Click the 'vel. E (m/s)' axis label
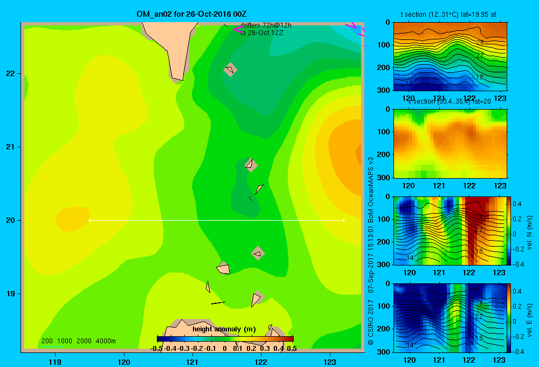Screen dimensions: 539x367 pos(529,320)
